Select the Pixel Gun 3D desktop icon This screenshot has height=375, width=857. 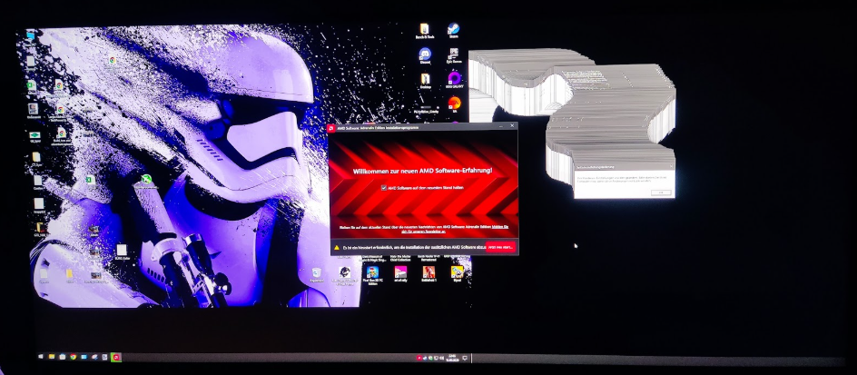pos(373,274)
